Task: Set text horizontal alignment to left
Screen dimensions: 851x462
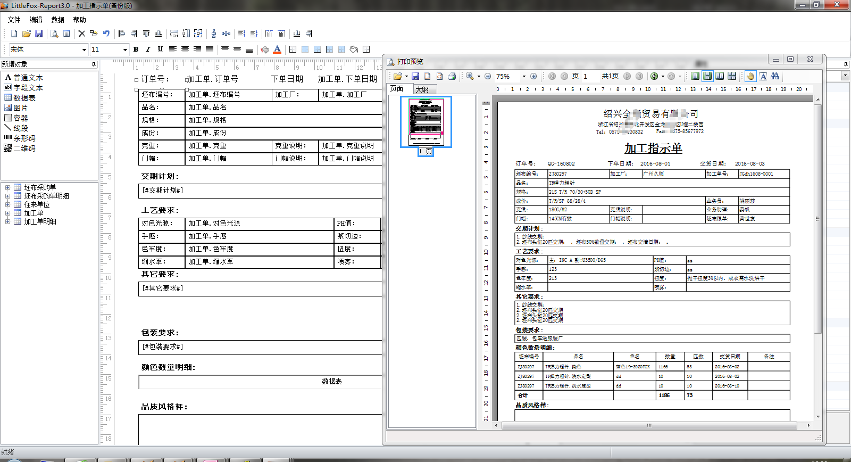Action: pyautogui.click(x=173, y=49)
